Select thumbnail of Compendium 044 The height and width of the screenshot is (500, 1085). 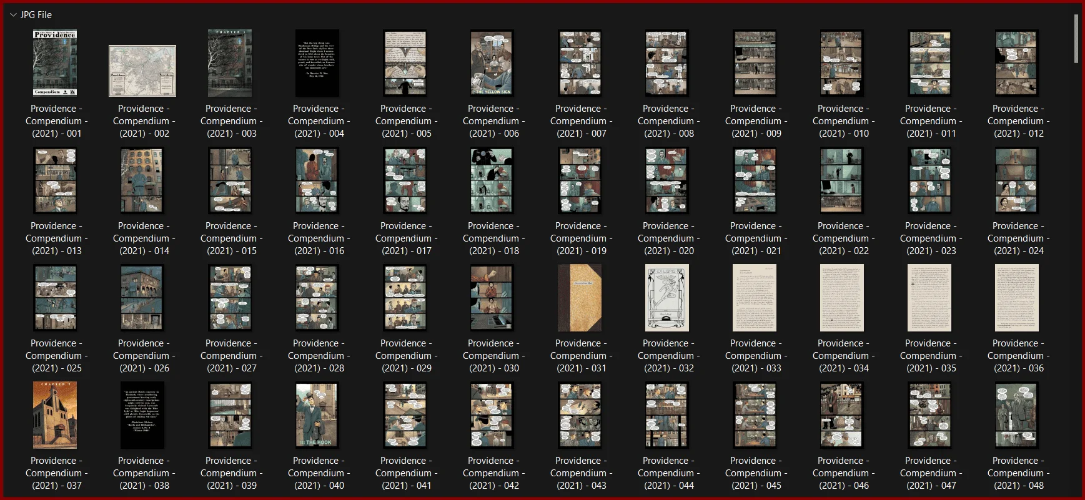tap(667, 415)
